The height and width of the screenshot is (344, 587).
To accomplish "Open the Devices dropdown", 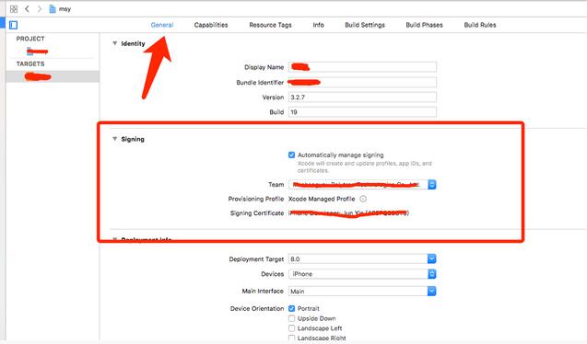I will click(x=362, y=274).
